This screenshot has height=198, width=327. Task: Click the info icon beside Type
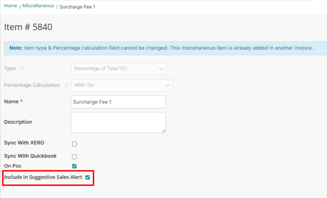point(22,69)
